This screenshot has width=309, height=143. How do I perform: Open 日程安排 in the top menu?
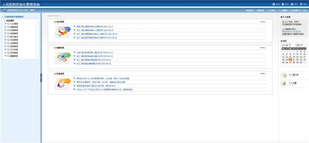click(260, 10)
